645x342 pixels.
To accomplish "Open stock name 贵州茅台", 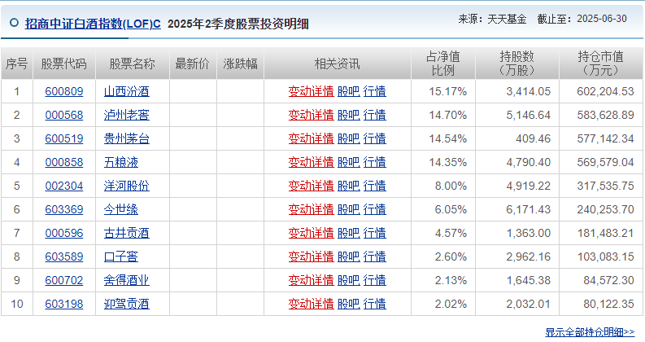I will pos(127,138).
